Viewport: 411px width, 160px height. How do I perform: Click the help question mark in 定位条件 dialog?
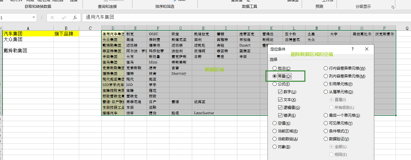pyautogui.click(x=353, y=49)
